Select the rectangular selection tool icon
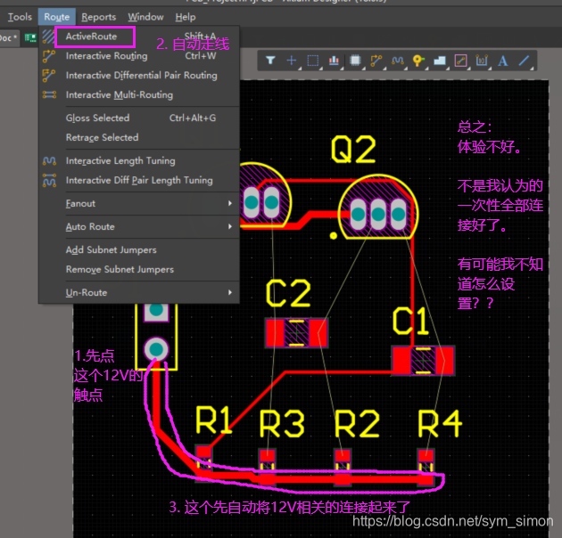Screen dimensions: 562x538 pos(313,61)
